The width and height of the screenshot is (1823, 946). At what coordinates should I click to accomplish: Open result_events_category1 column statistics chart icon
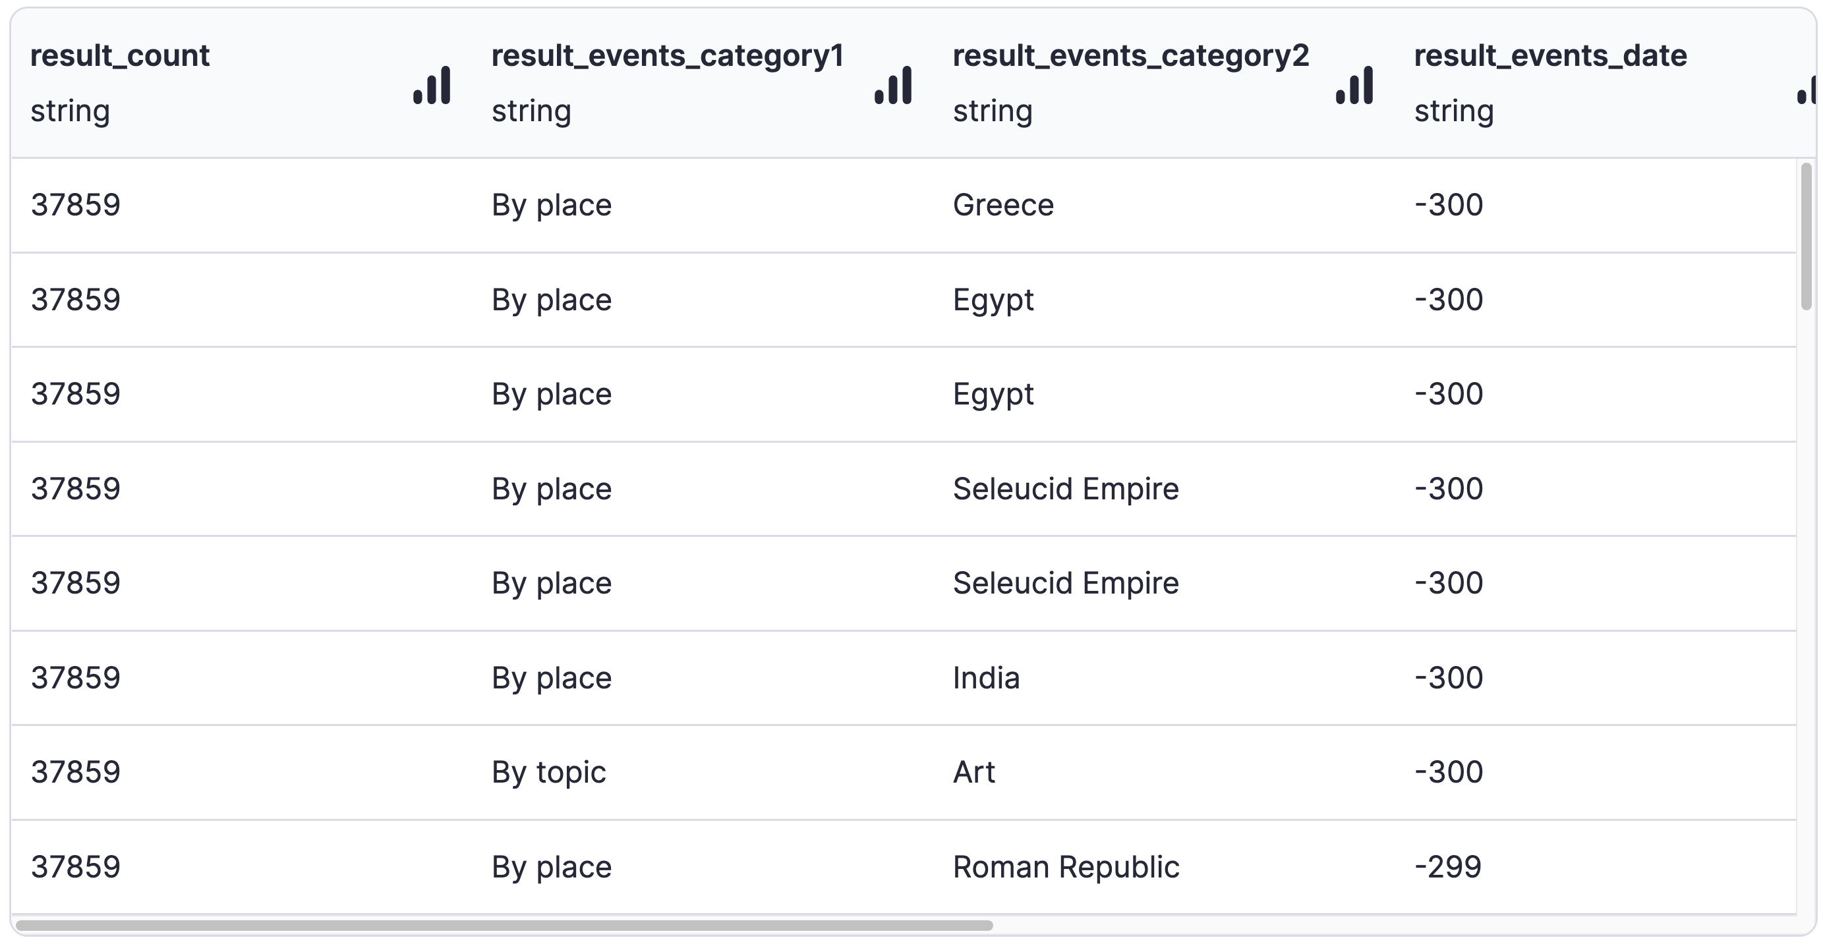(893, 85)
